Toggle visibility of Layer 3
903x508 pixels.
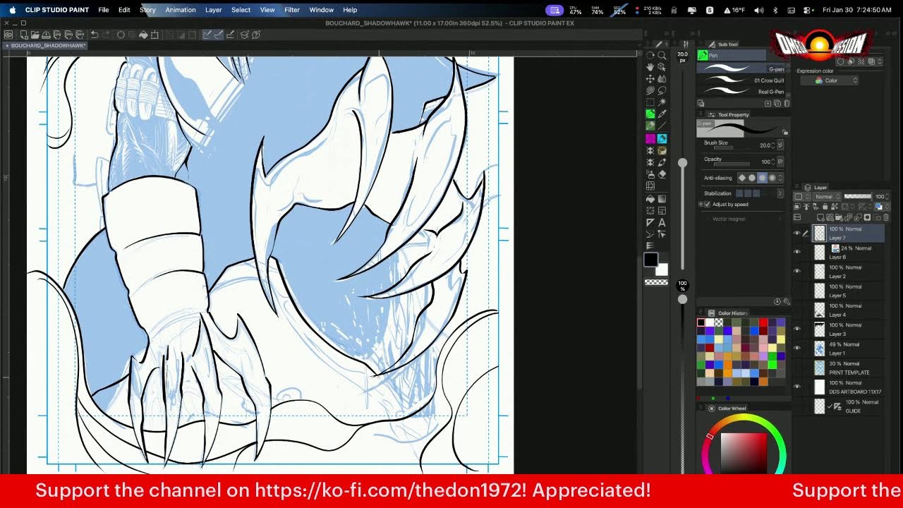pos(797,329)
